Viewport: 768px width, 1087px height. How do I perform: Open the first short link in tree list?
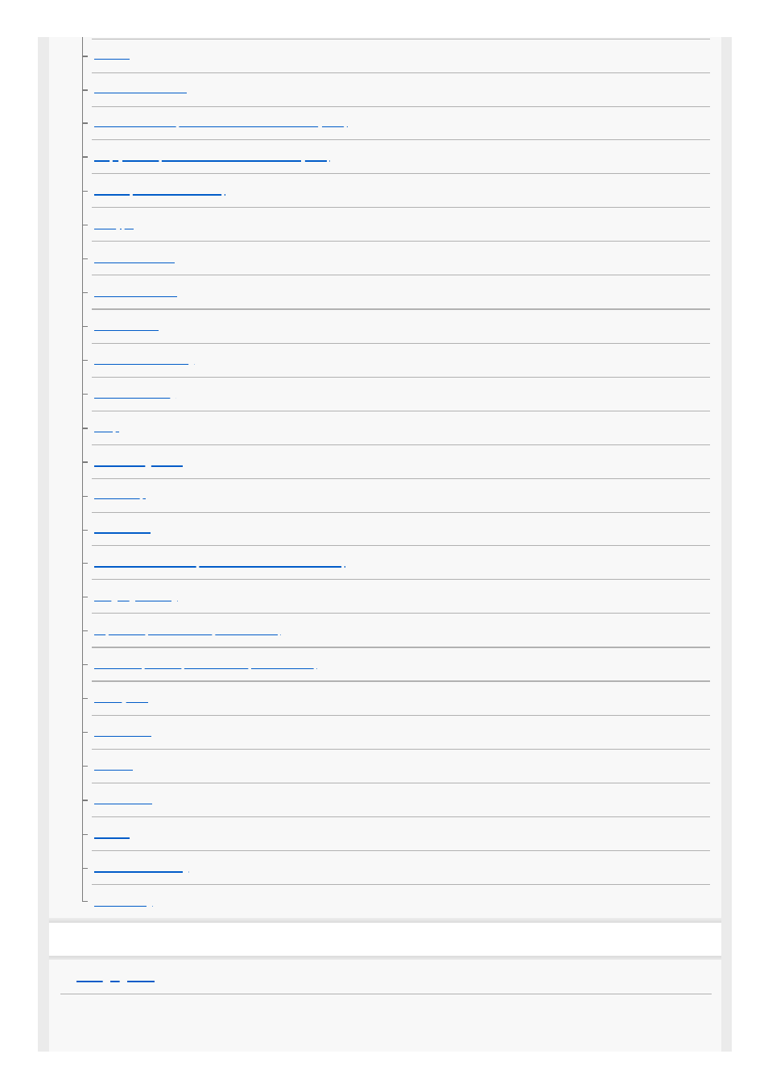point(111,58)
